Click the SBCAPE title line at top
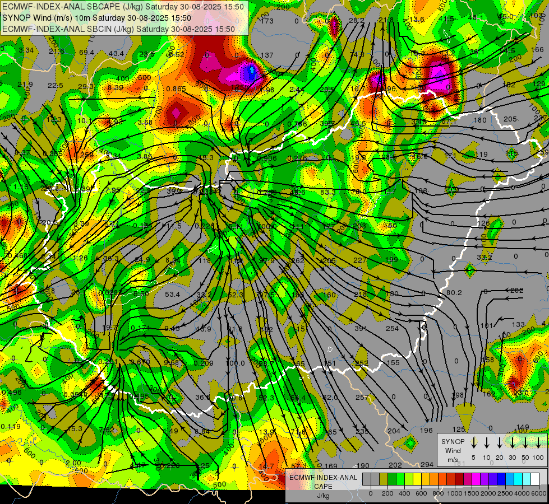Viewport: 549px width, 504px height. pos(123,6)
